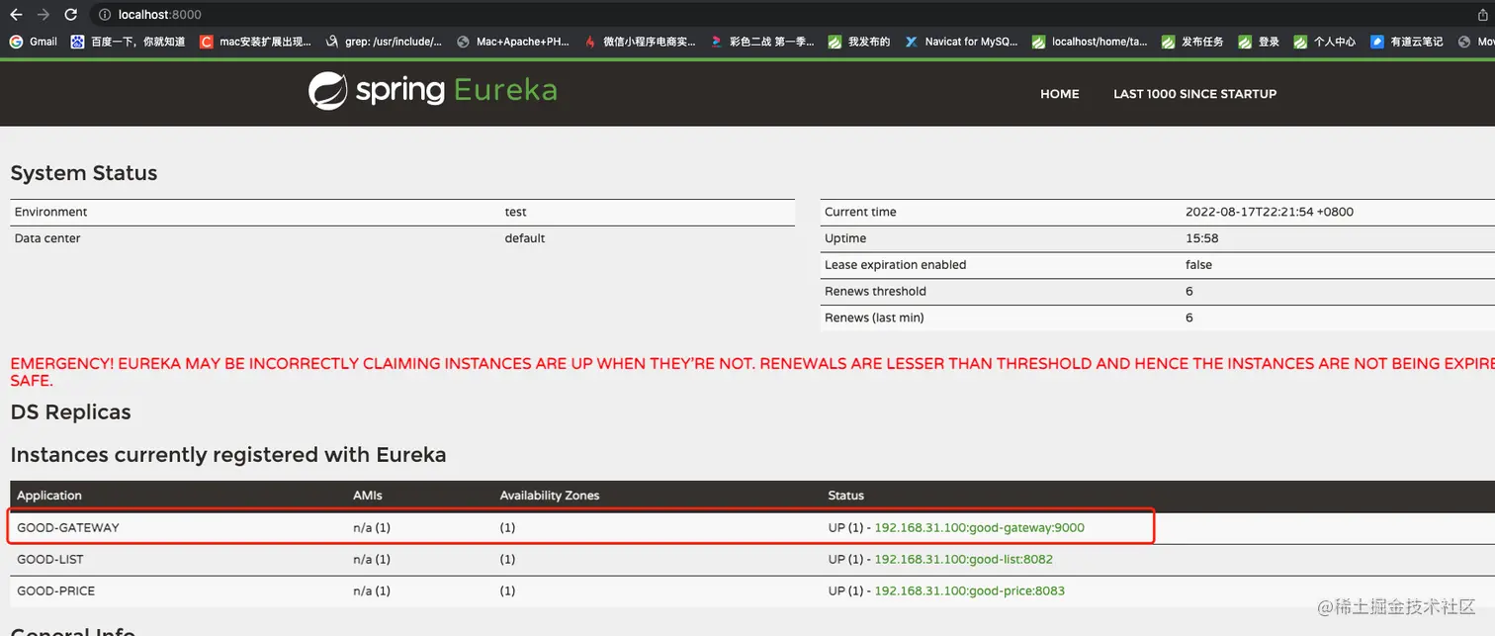Open LAST 1000 SINCE STARTUP page
Viewport: 1495px width, 636px height.
point(1194,94)
